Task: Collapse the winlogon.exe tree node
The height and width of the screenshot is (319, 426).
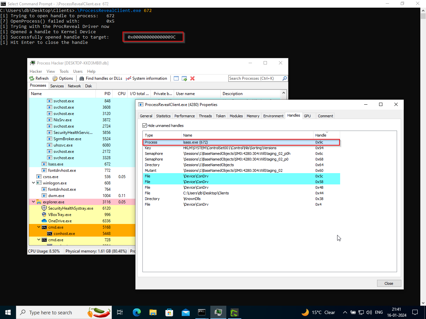Action: 33,183
